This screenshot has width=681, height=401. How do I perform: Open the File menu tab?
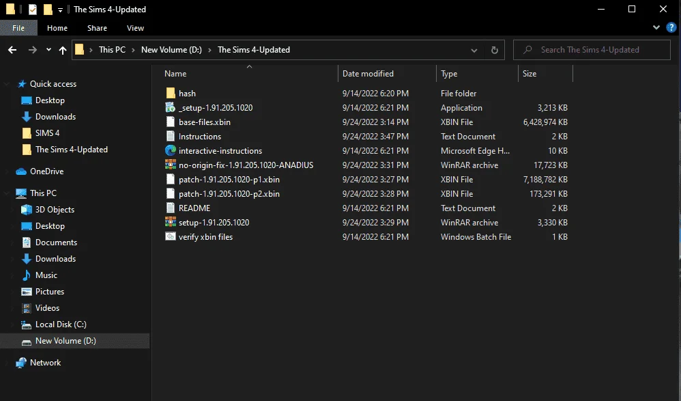[x=18, y=28]
